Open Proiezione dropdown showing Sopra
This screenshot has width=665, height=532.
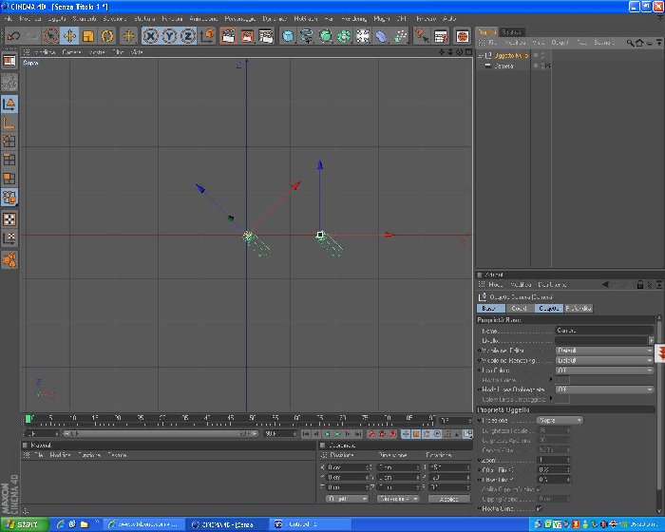(x=560, y=421)
